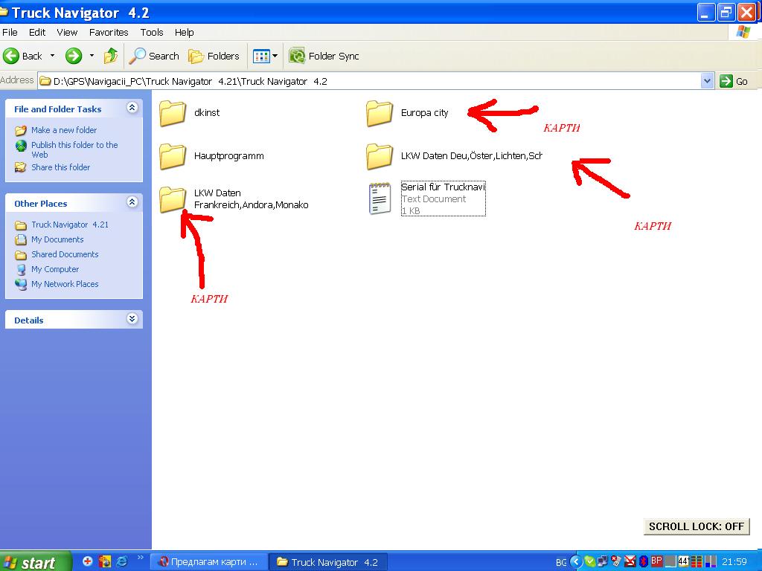This screenshot has width=762, height=571.
Task: Click taskbar clock showing 21:59
Action: tap(734, 562)
